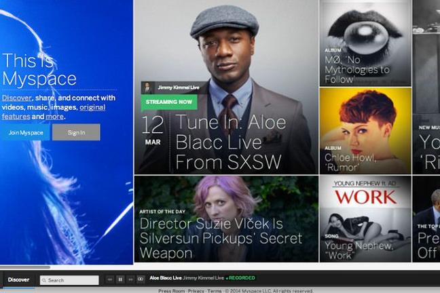
Task: Open Jimmy Kimmel Live profile name
Action: pos(179,87)
